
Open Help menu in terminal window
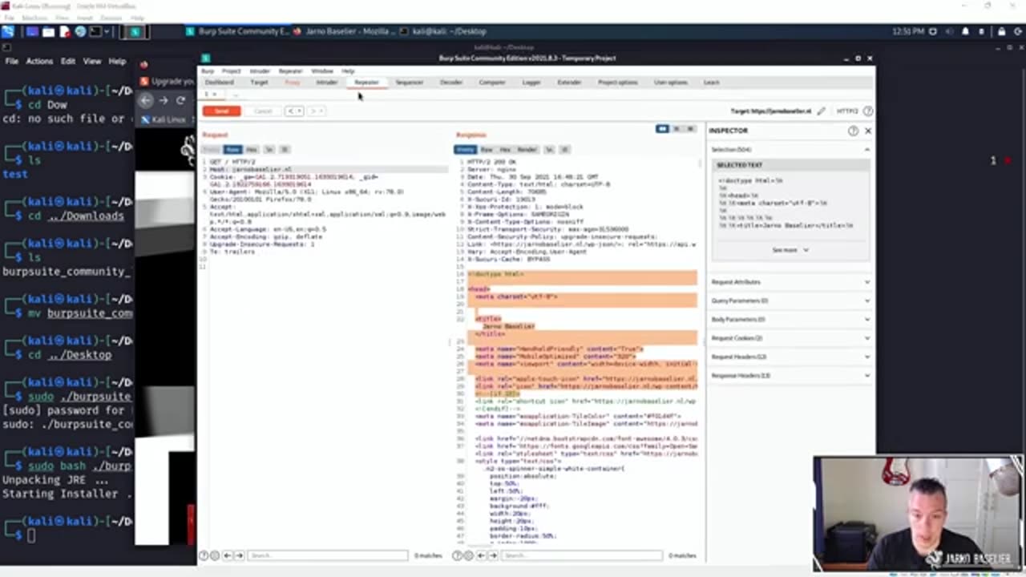coord(117,61)
